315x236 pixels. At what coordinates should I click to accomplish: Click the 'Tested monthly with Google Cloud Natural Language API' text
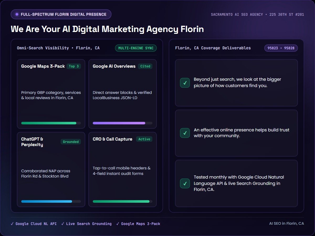239,183
